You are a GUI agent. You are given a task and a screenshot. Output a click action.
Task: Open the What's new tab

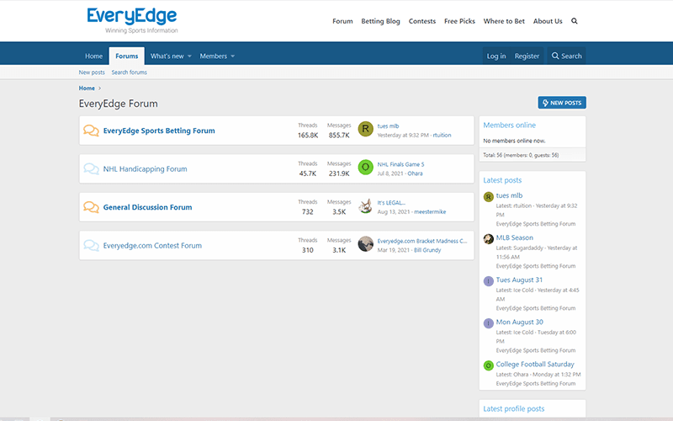coord(167,56)
